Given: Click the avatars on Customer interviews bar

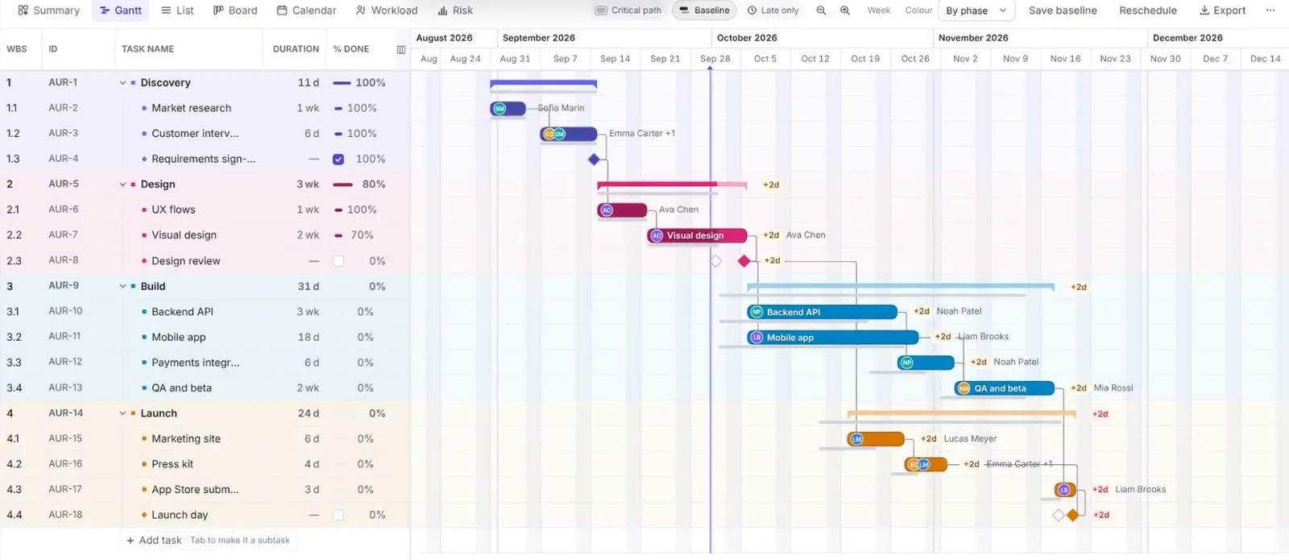Looking at the screenshot, I should click(554, 134).
